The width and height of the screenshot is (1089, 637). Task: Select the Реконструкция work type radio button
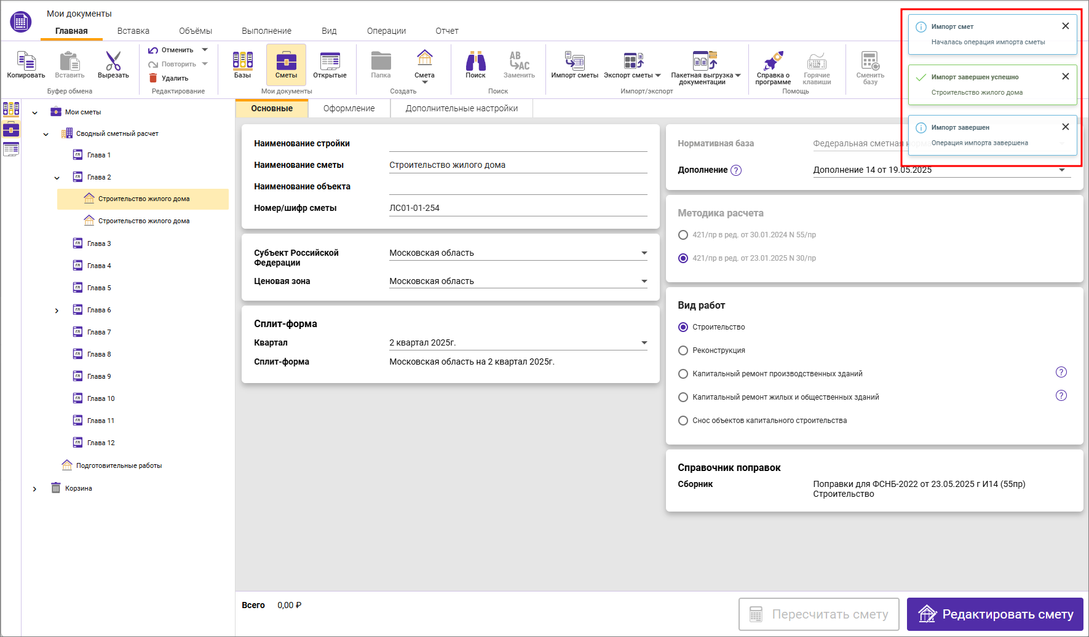pos(683,350)
